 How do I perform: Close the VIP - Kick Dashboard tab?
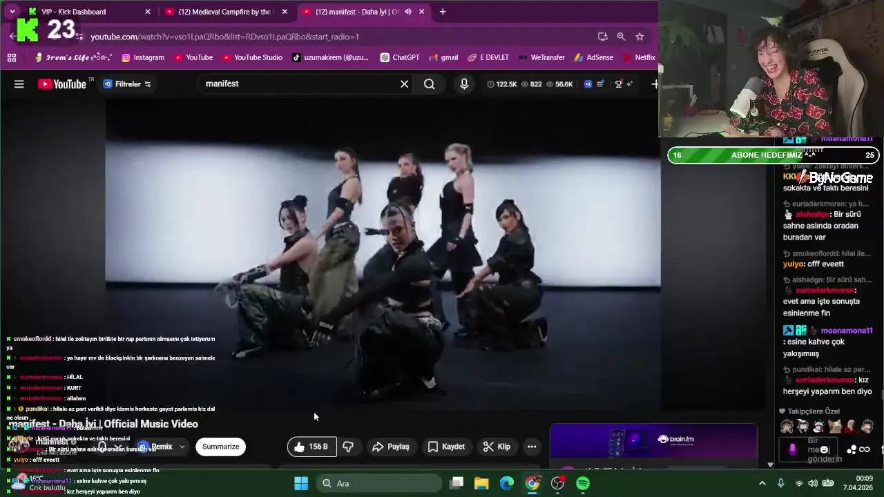point(147,12)
